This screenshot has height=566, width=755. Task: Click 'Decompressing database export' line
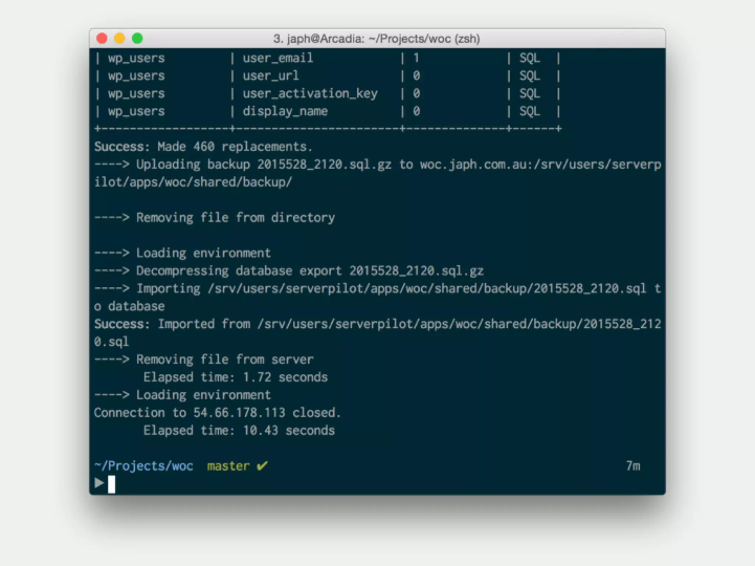click(x=289, y=271)
